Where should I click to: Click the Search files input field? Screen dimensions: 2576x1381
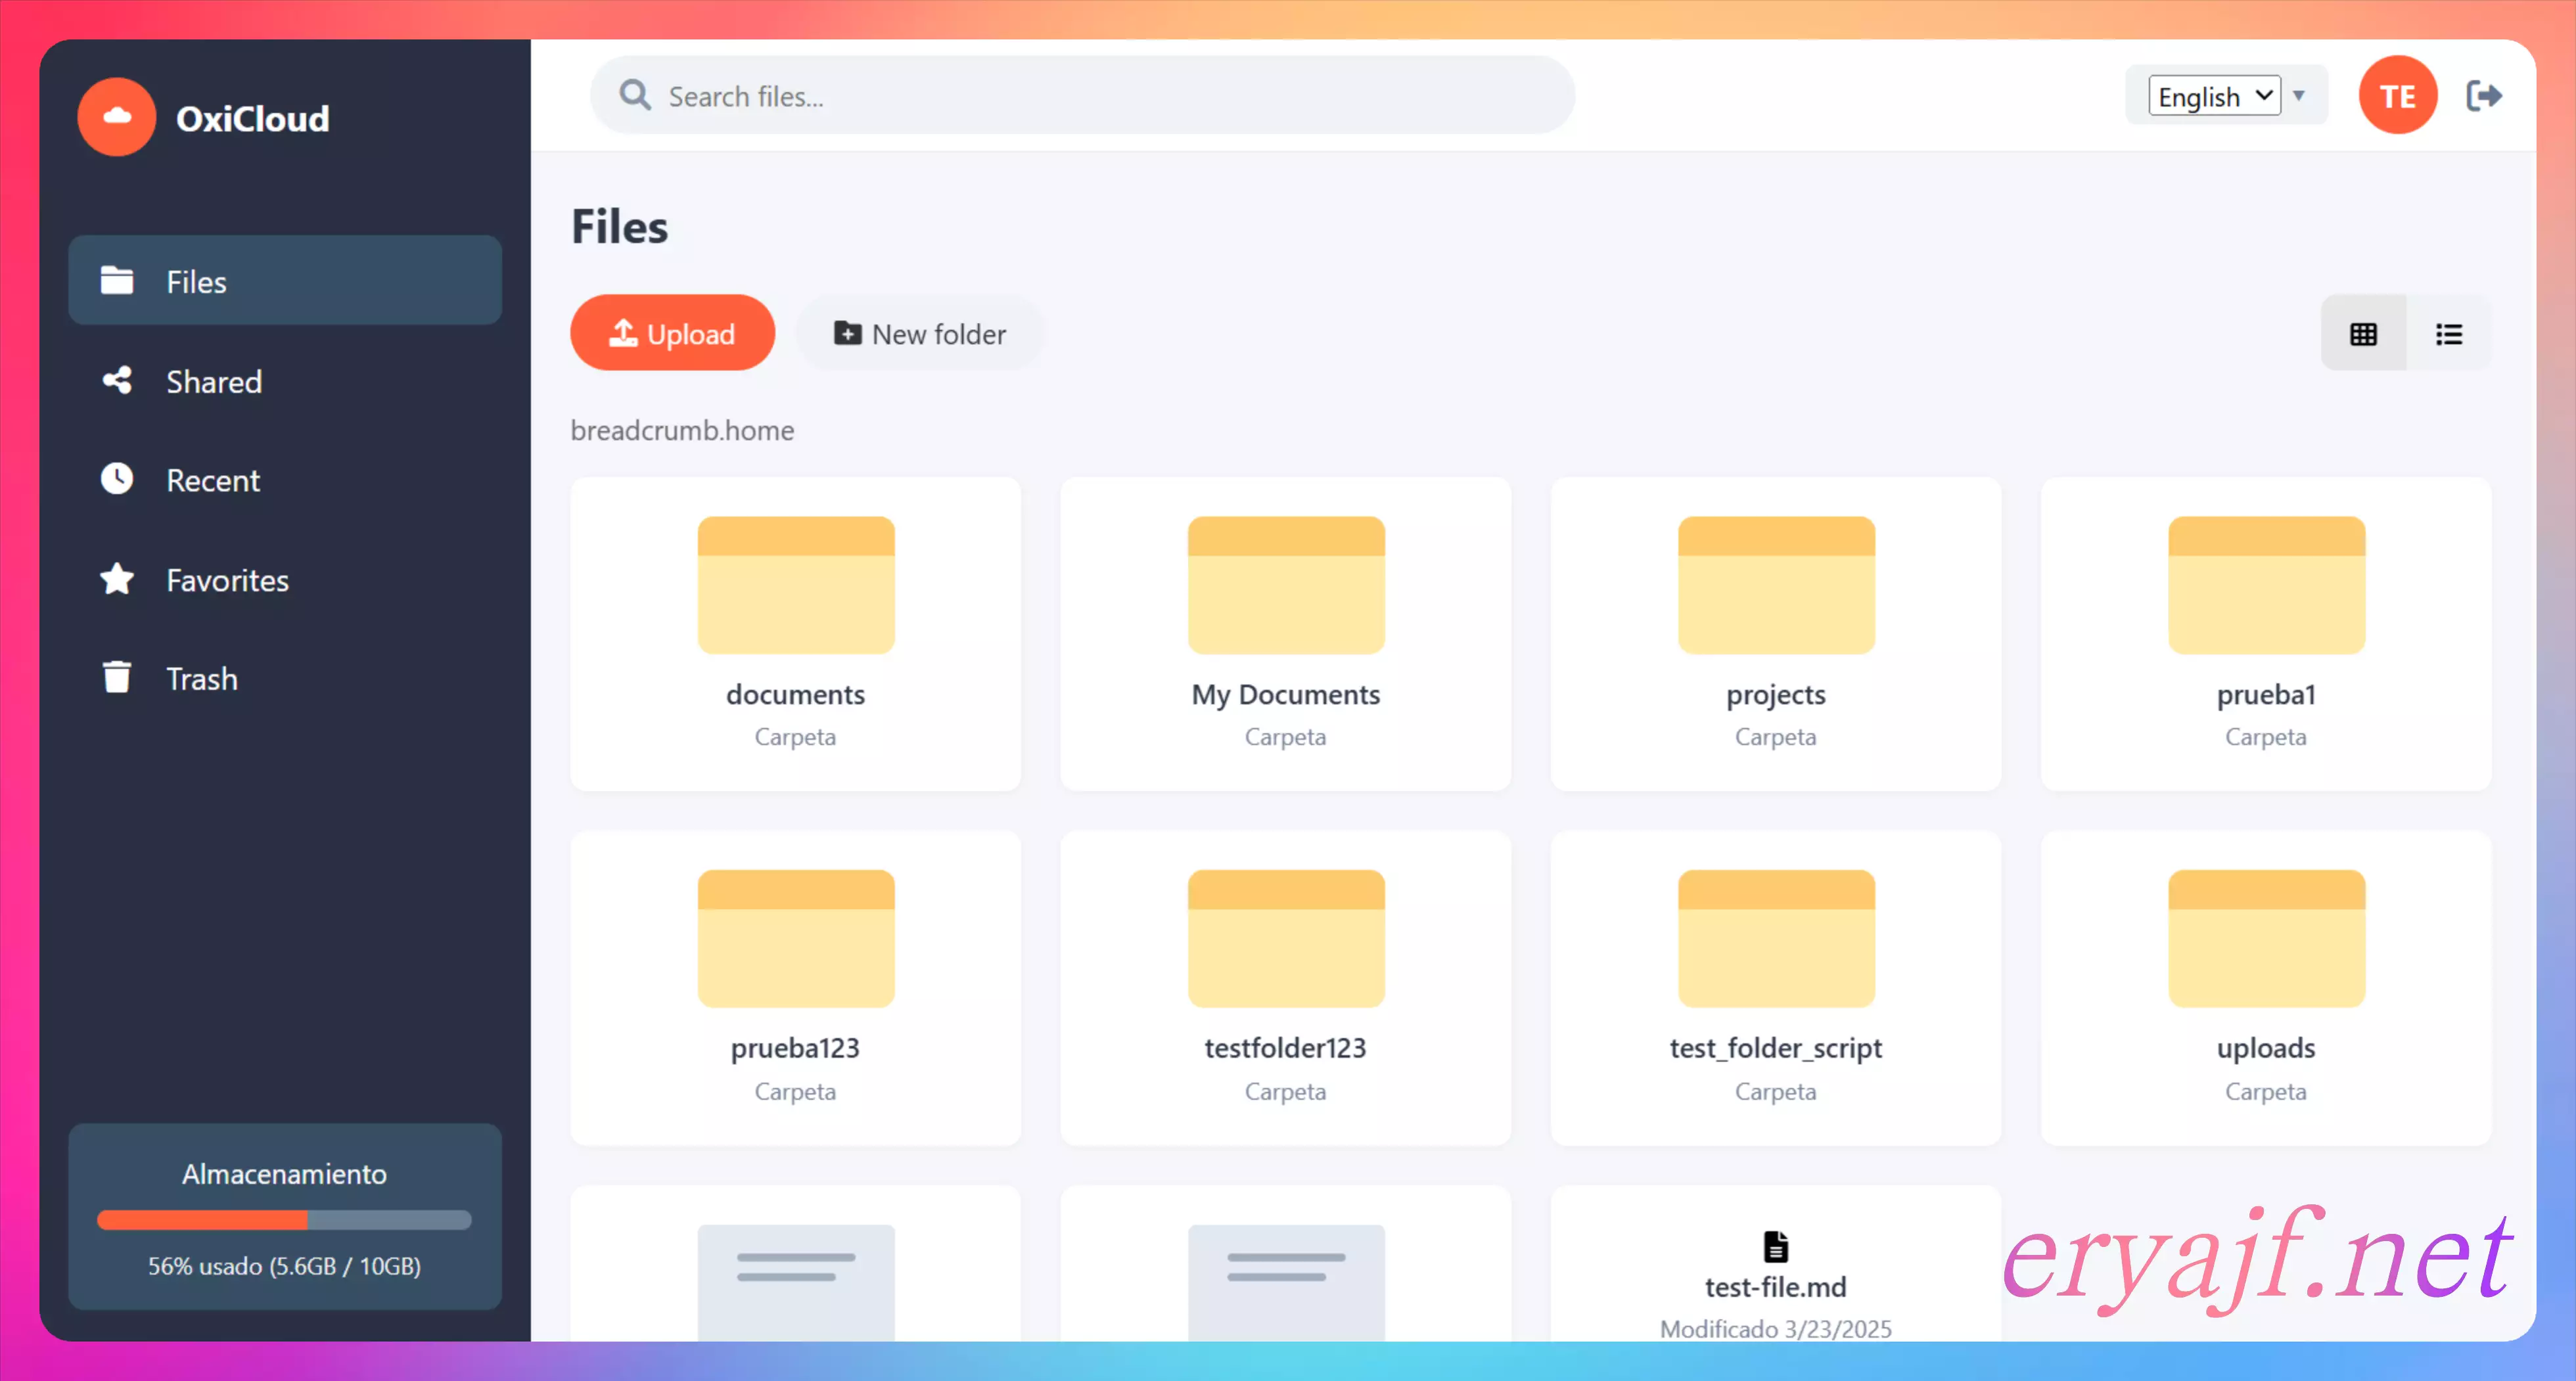(x=1083, y=95)
